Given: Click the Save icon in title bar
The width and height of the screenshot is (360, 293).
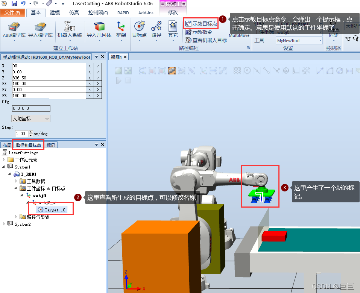Looking at the screenshot, I should [14, 3].
